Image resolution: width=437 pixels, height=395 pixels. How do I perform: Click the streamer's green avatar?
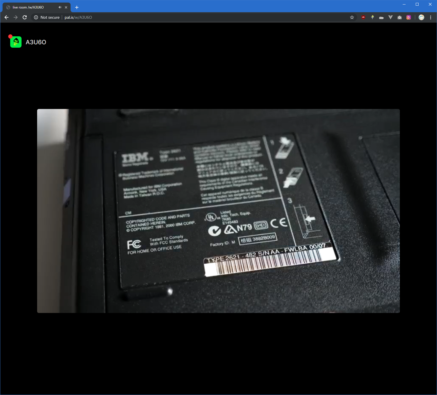pyautogui.click(x=16, y=42)
